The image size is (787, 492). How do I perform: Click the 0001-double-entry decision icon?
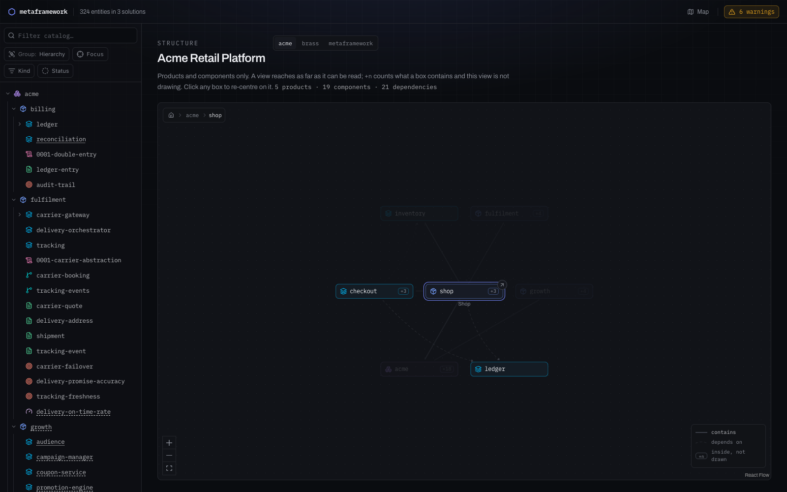29,154
